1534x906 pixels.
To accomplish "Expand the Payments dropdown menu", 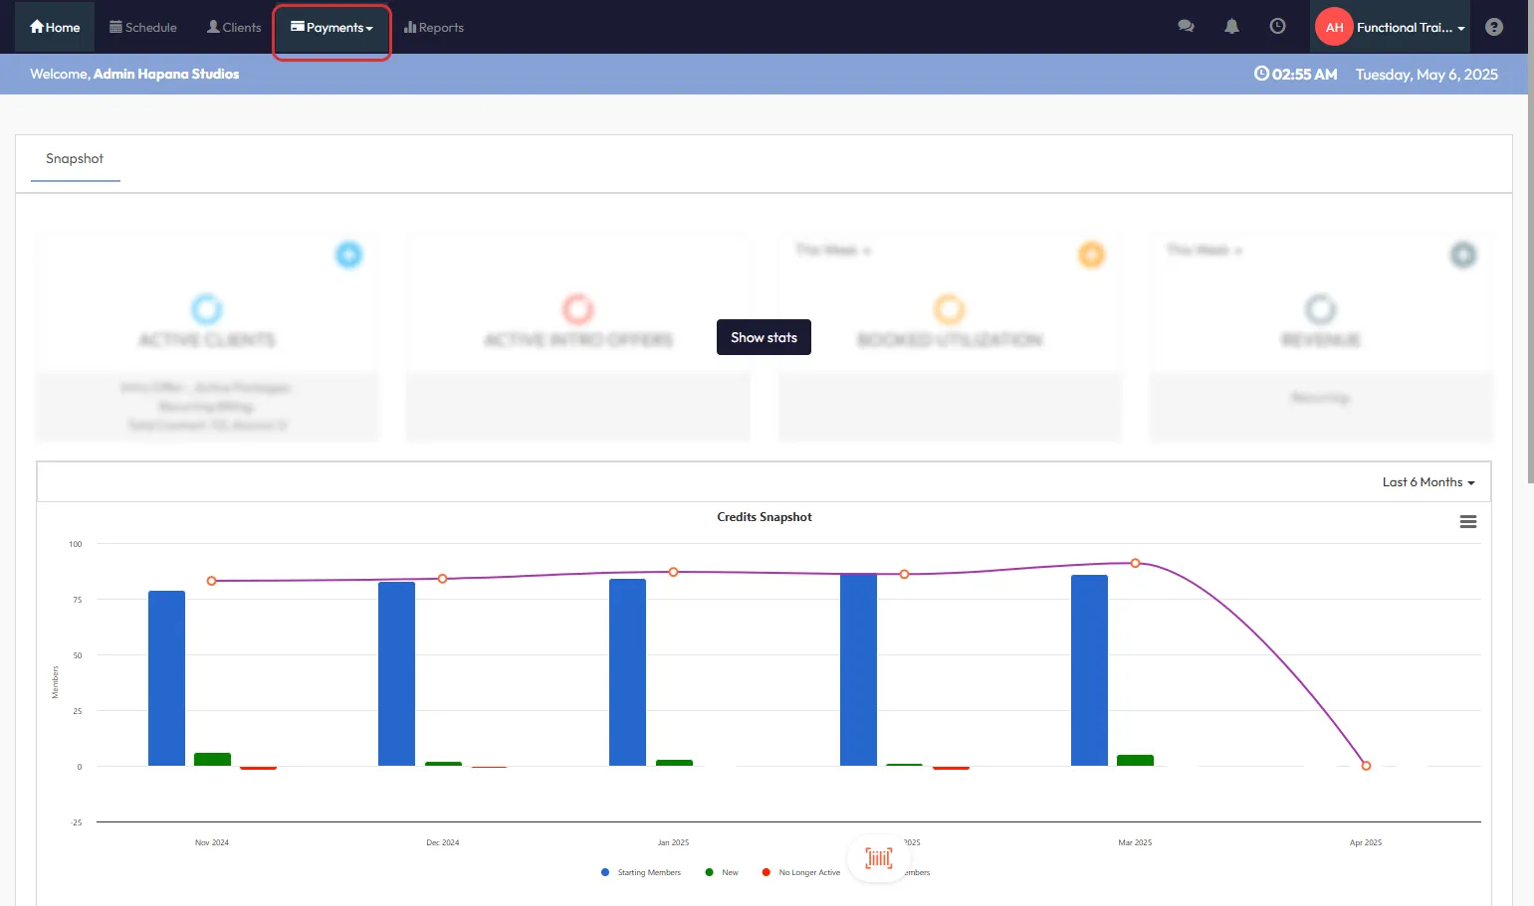I will click(x=331, y=28).
